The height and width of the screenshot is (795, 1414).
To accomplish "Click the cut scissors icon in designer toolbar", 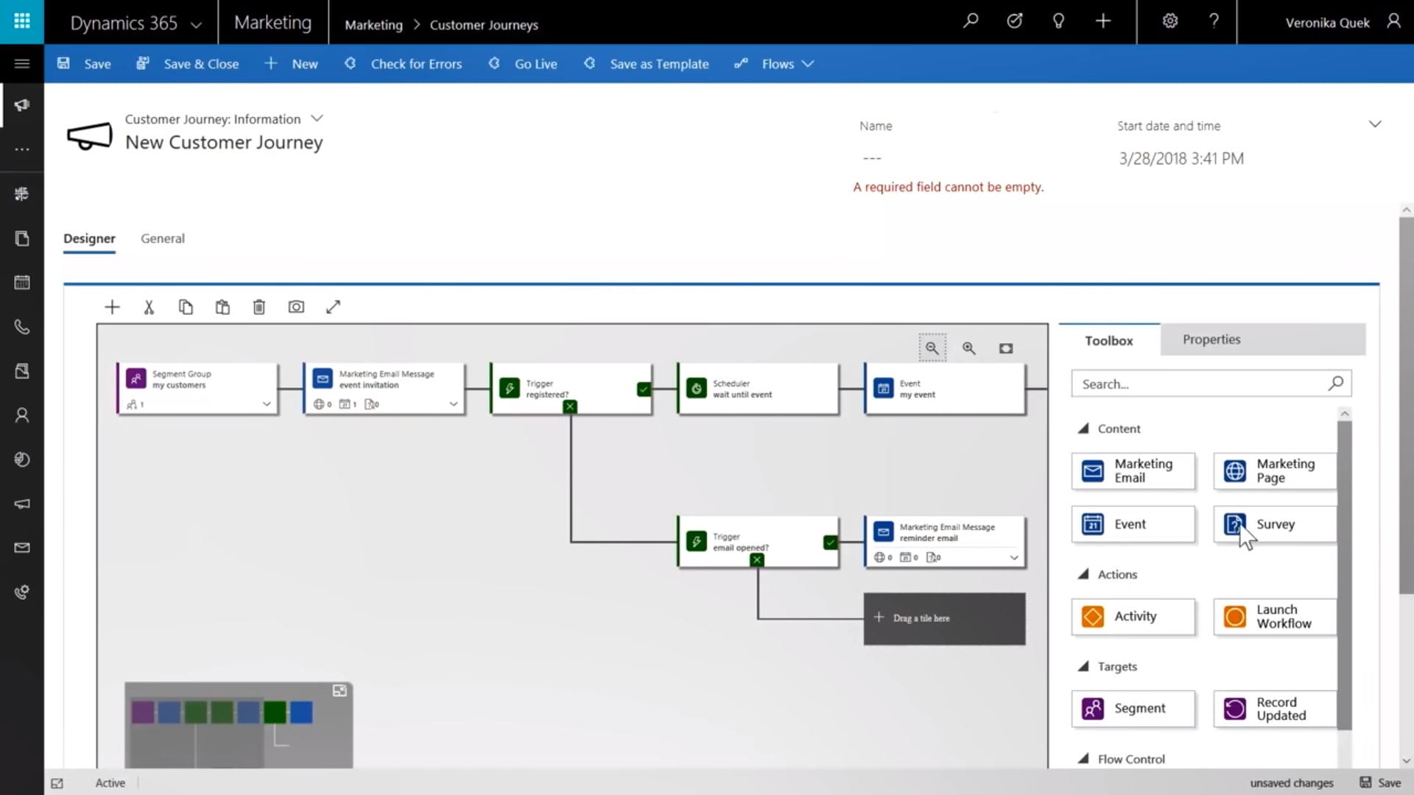I will (x=149, y=307).
